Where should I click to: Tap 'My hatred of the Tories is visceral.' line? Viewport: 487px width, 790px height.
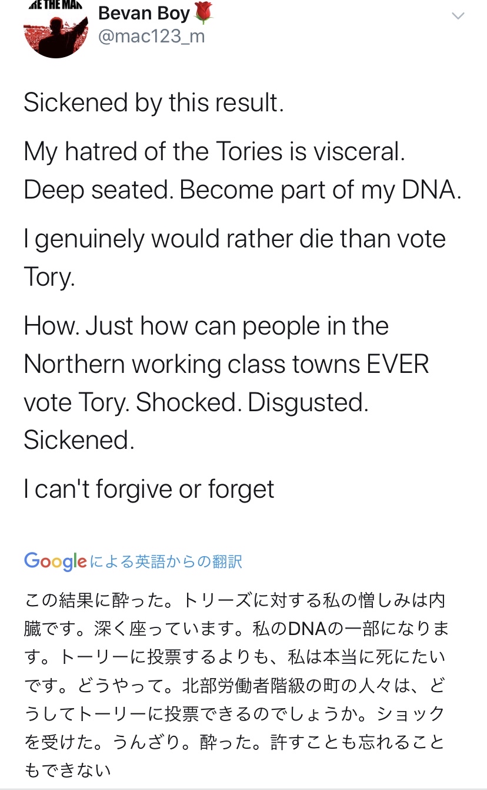pyautogui.click(x=214, y=152)
